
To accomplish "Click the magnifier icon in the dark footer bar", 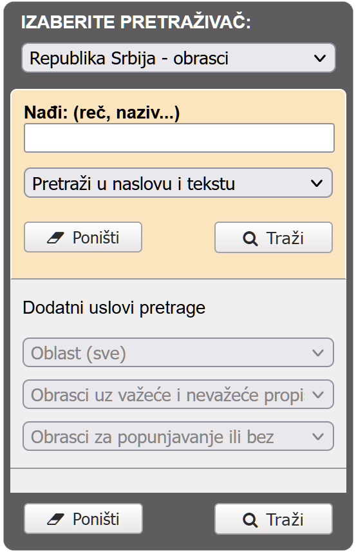I will pos(250,520).
